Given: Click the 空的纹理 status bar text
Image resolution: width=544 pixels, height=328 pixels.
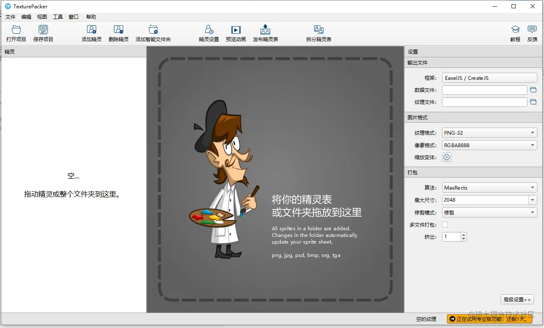Looking at the screenshot, I should [x=426, y=319].
